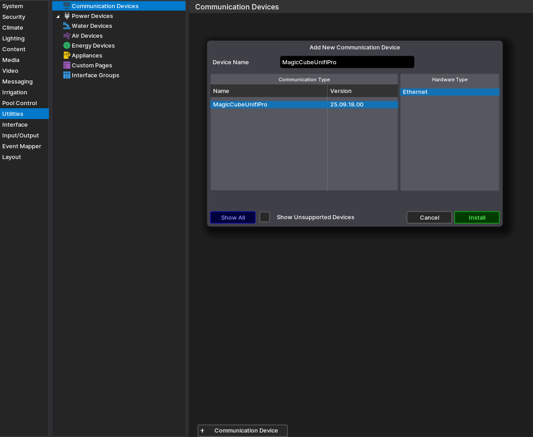Screen dimensions: 533x437
Task: Enable the Show Unsupported Devices checkbox
Action: pos(265,217)
